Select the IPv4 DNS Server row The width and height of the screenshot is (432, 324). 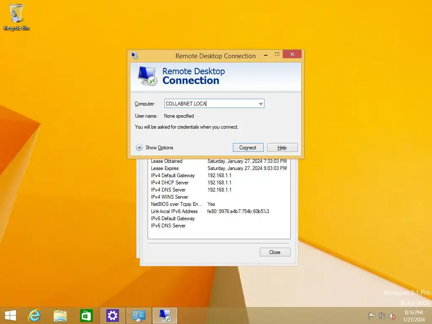[219, 190]
